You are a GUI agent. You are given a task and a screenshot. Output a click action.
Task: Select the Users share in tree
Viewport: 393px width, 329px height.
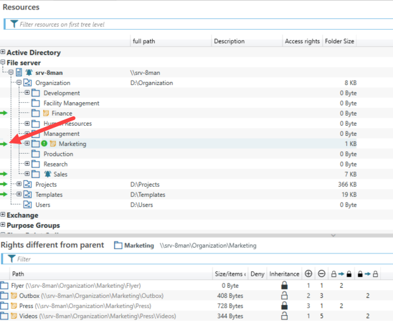pyautogui.click(x=43, y=205)
